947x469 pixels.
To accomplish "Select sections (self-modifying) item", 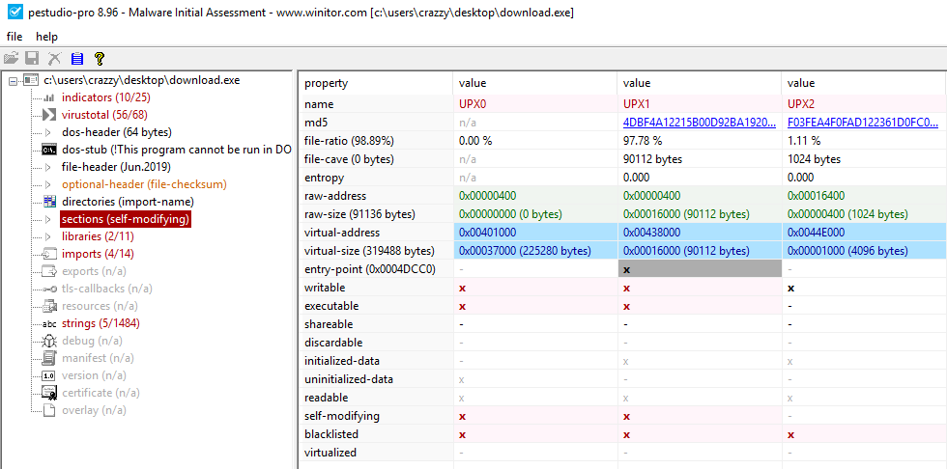I will [126, 219].
